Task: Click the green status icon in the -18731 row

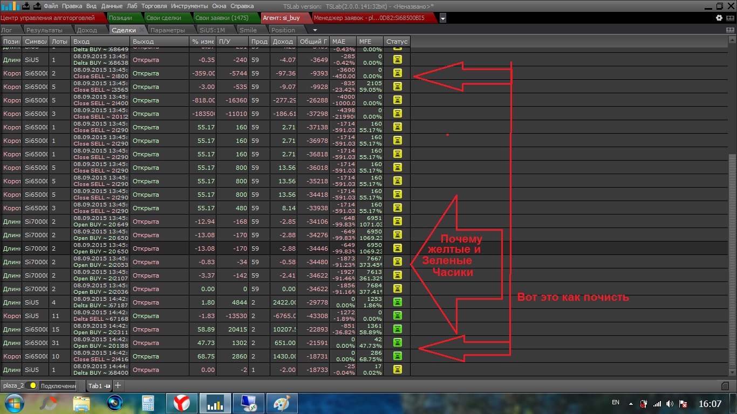Action: coord(398,356)
